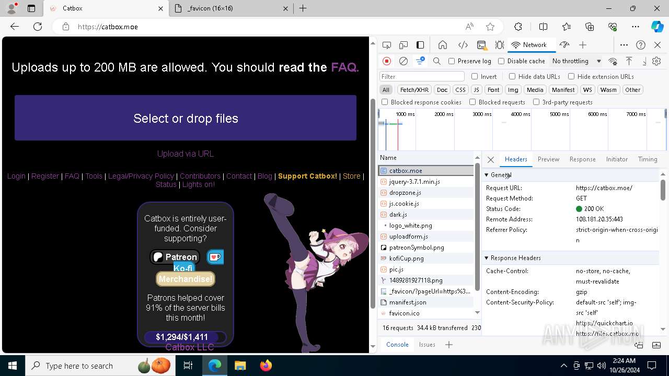
Task: Open the Upload via URL link
Action: [x=186, y=154]
